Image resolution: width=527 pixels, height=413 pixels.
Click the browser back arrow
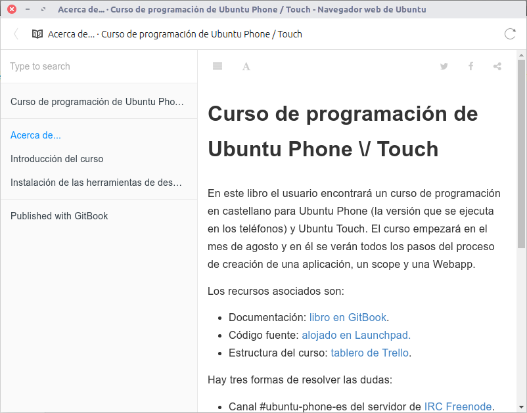(x=16, y=34)
